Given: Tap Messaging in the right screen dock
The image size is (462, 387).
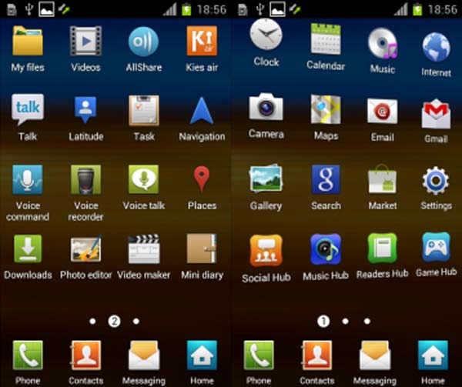Looking at the screenshot, I should [x=375, y=355].
